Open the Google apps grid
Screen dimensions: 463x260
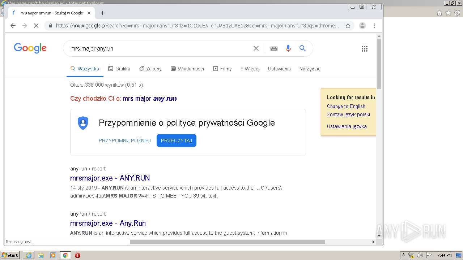point(365,49)
